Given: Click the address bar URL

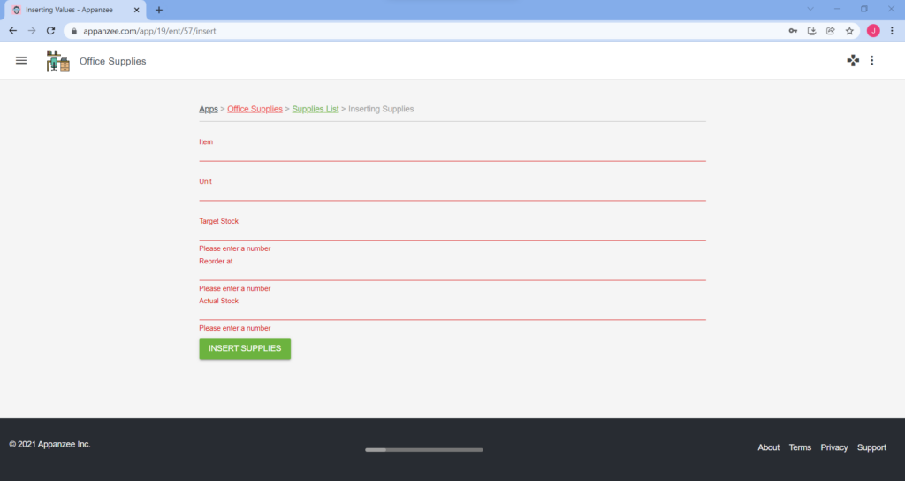Looking at the screenshot, I should [149, 31].
